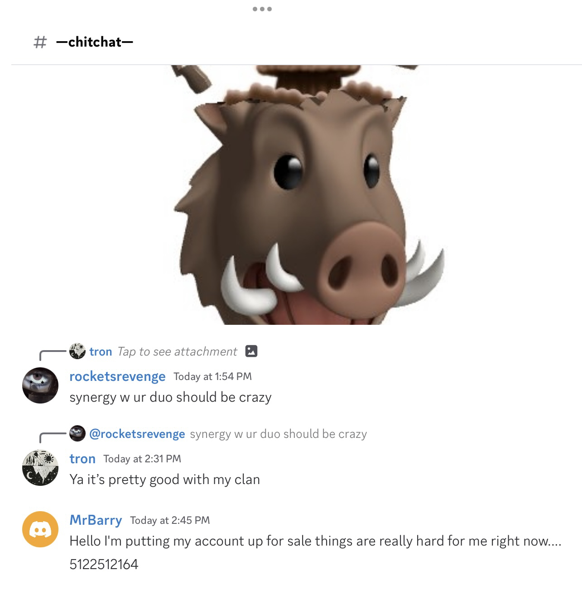582x589 pixels.
Task: Open the three-dot menu at top
Action: pos(262,9)
